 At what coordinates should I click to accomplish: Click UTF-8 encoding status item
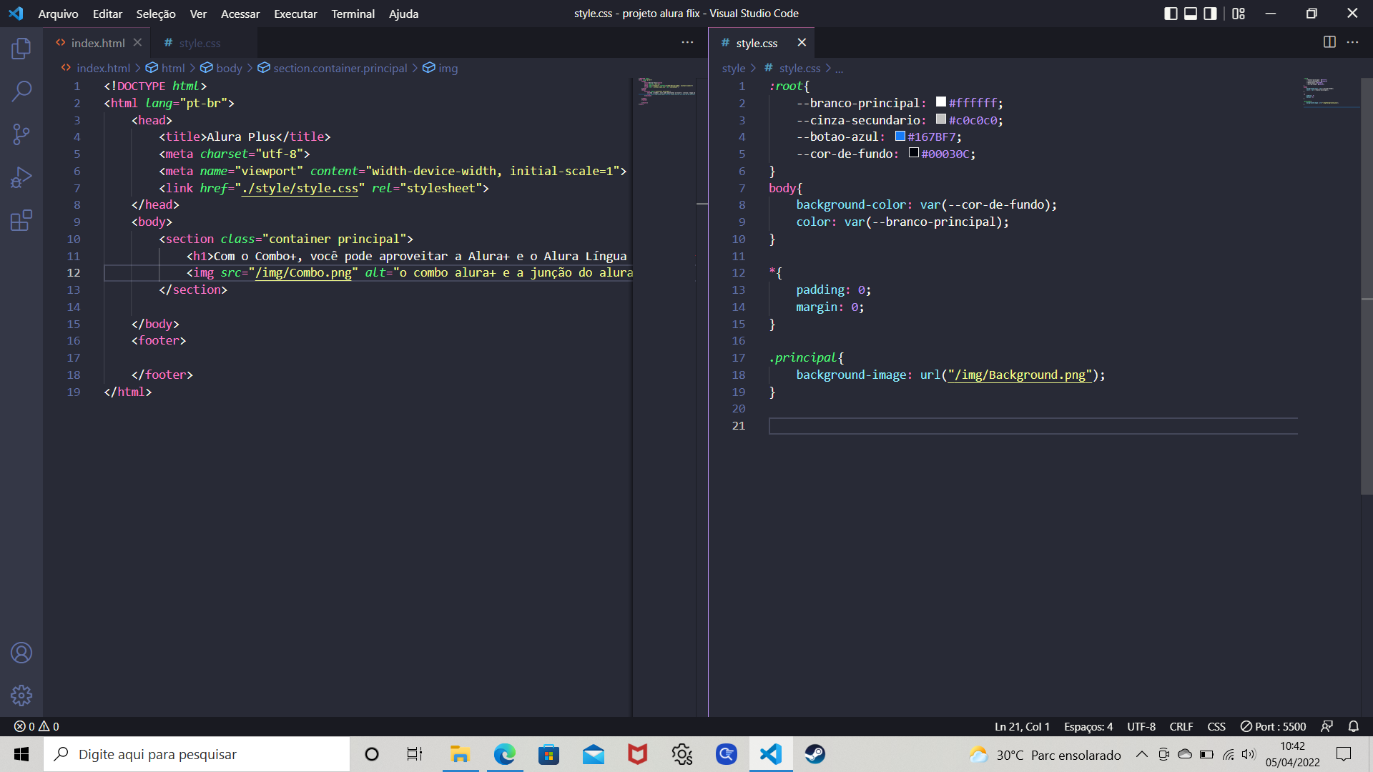1141,726
